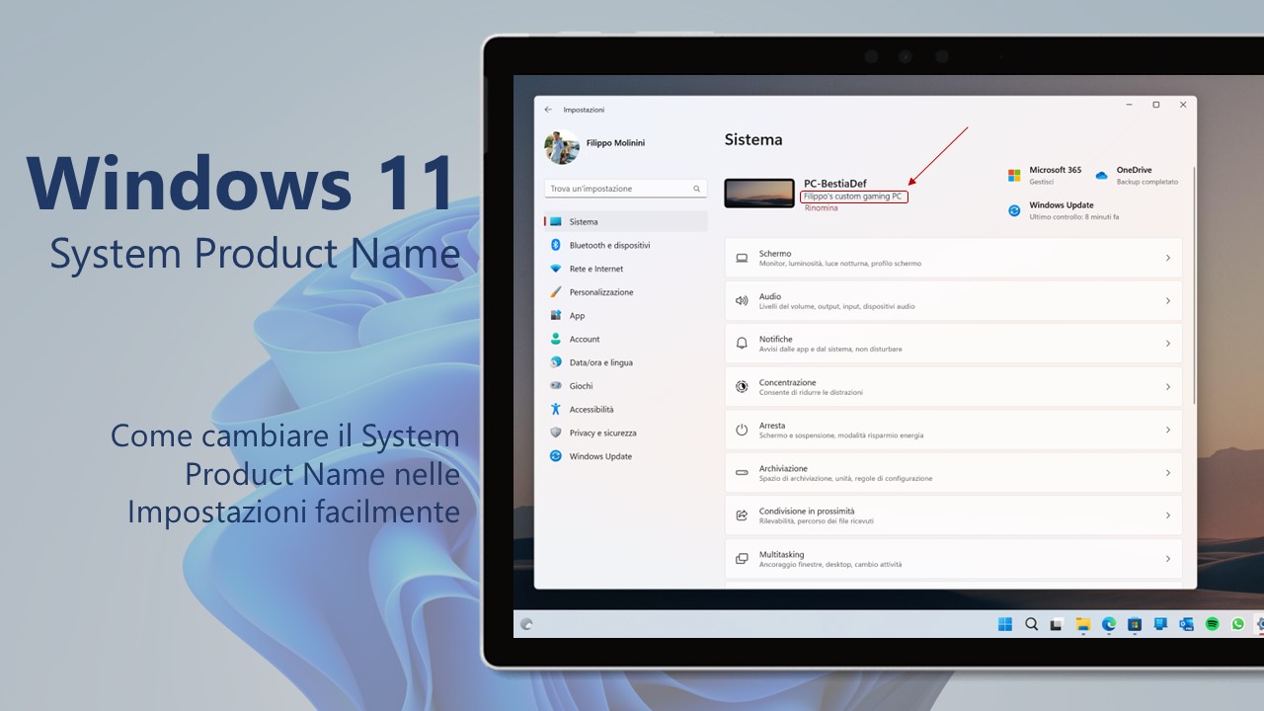The image size is (1264, 711).
Task: Click the Data/ora e lingua globe icon
Action: tap(556, 362)
